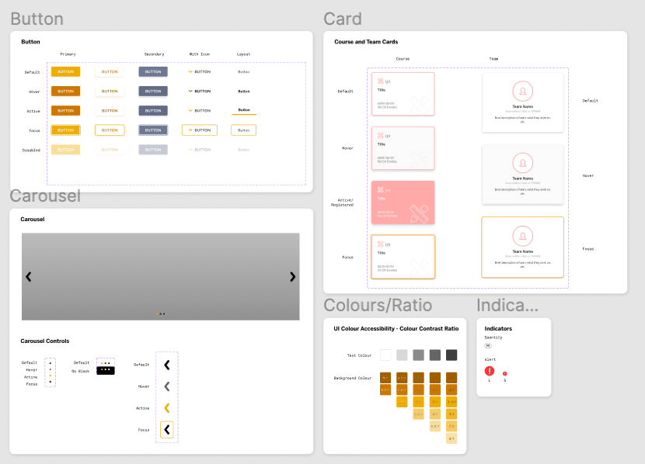645x464 pixels.
Task: Click the grey Hover state carousel chevron
Action: pos(166,386)
